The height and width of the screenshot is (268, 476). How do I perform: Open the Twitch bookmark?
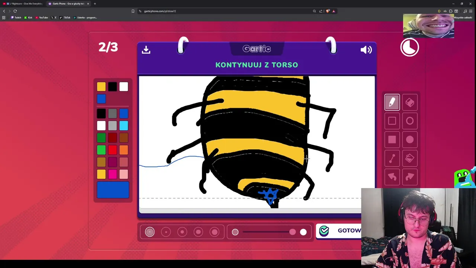16,17
